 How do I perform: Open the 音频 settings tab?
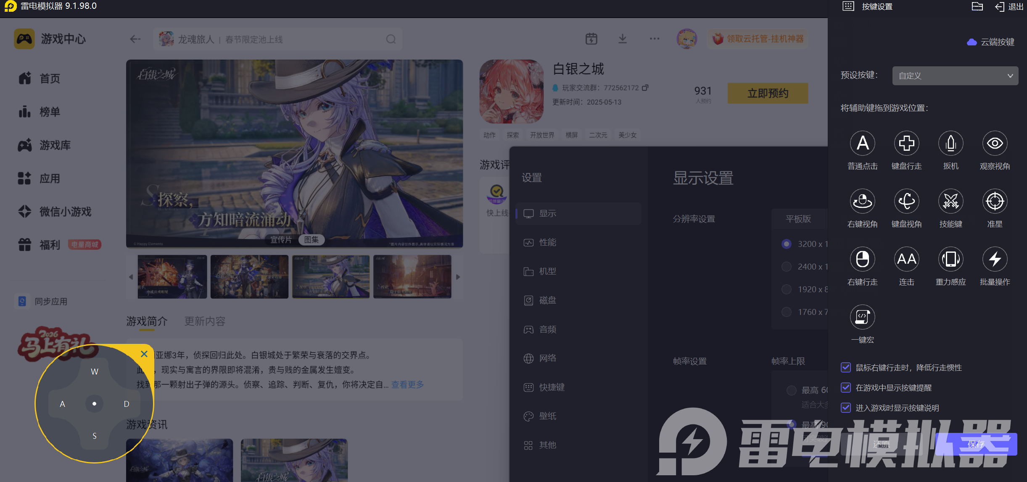(578, 329)
